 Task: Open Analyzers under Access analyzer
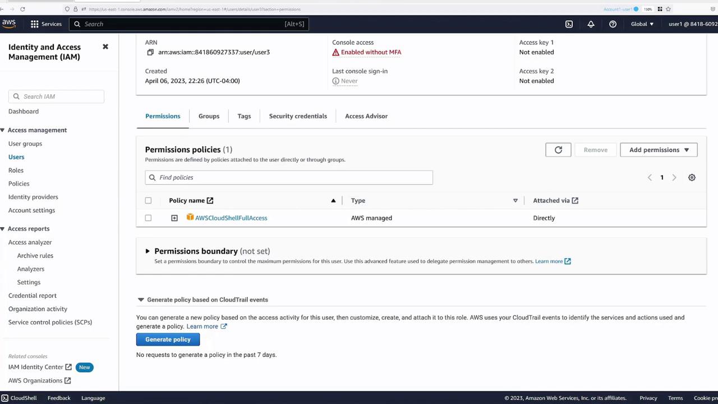31,269
